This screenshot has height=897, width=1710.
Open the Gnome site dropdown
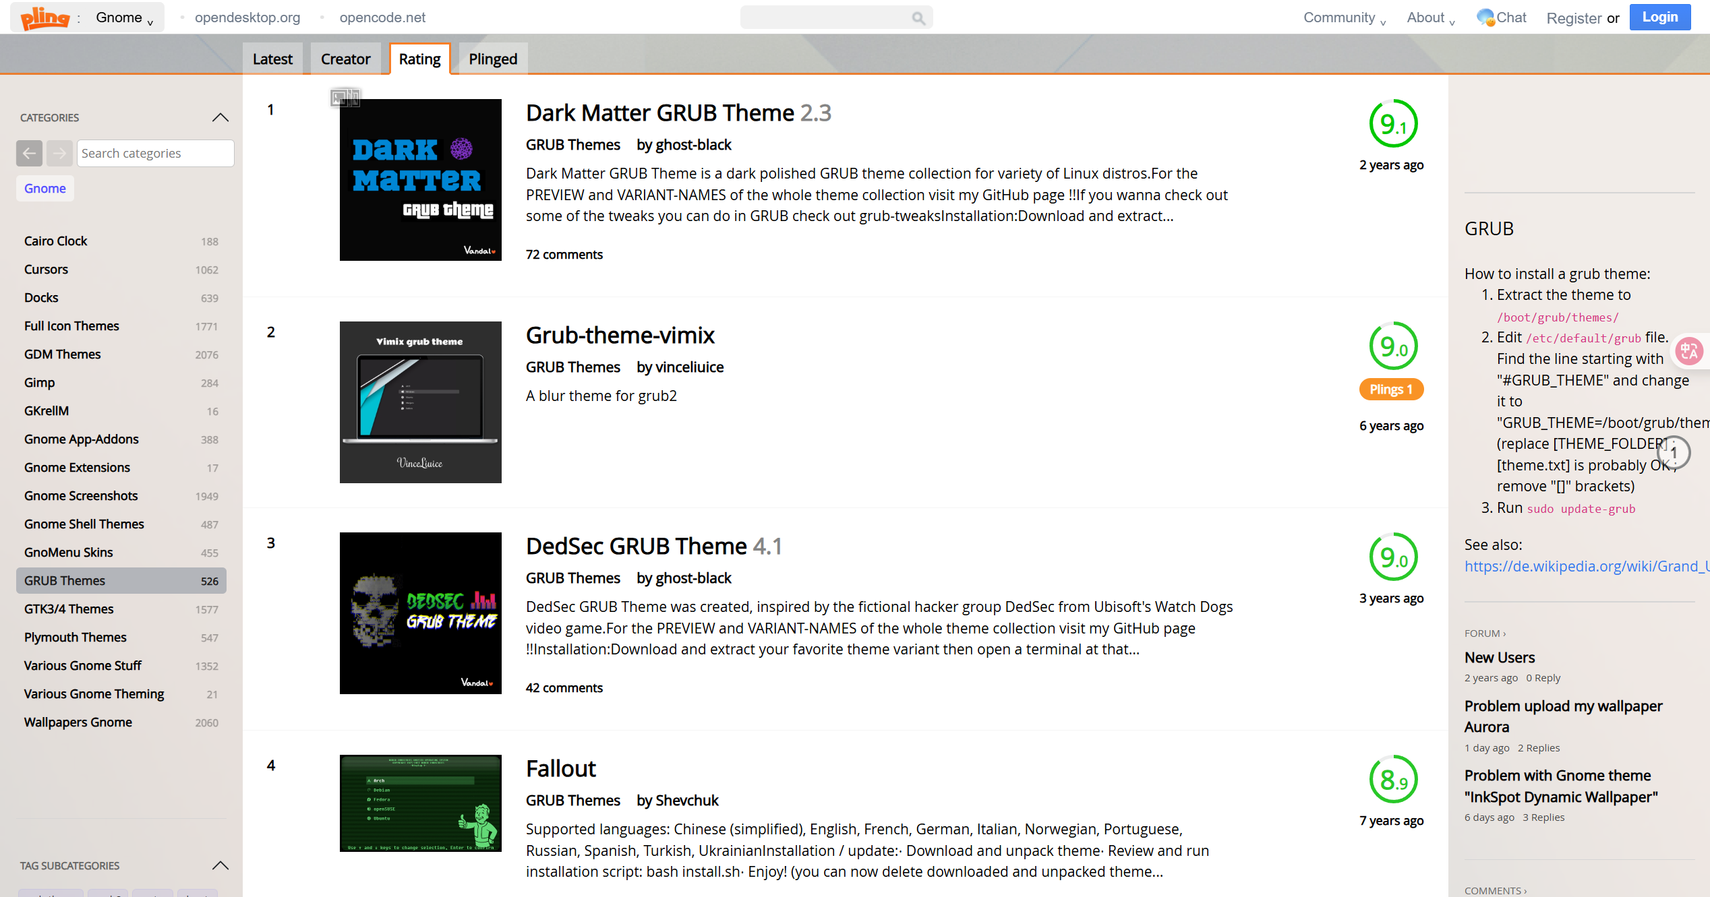point(125,18)
